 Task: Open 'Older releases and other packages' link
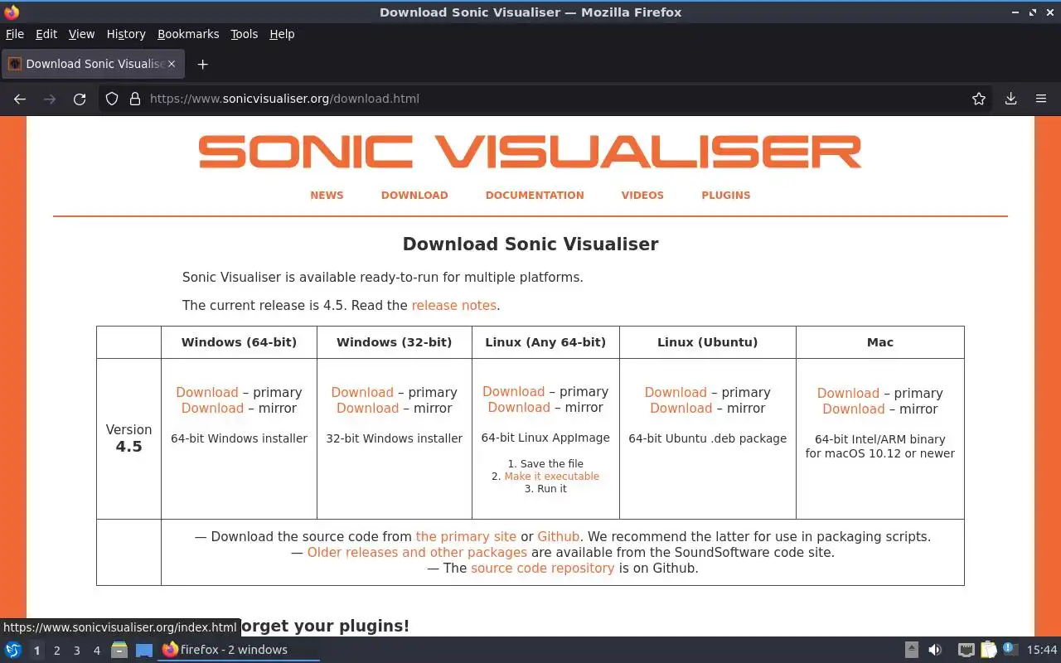click(x=417, y=553)
